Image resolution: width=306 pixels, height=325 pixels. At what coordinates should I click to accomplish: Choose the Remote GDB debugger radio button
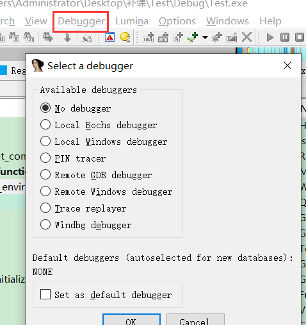[96, 175]
